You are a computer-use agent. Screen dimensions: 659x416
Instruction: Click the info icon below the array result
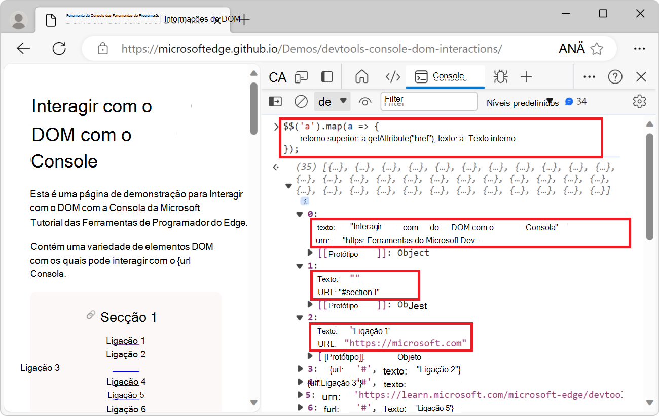tap(305, 201)
